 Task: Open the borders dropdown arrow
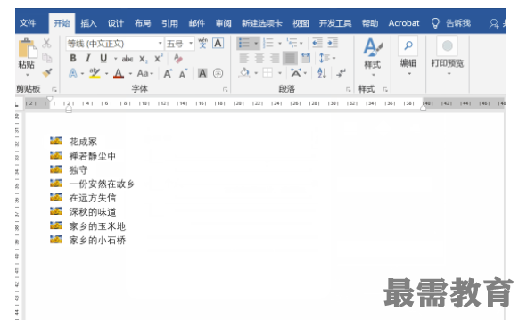pyautogui.click(x=280, y=73)
